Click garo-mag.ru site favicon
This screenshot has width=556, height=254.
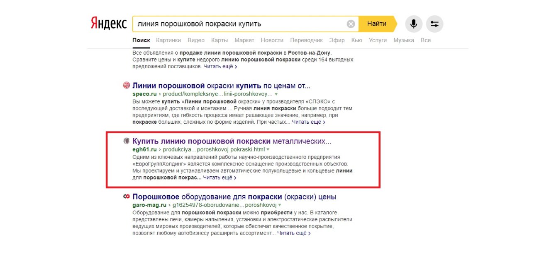[127, 196]
